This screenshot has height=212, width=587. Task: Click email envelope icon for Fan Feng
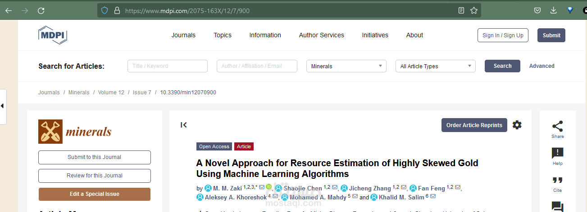tap(458, 187)
